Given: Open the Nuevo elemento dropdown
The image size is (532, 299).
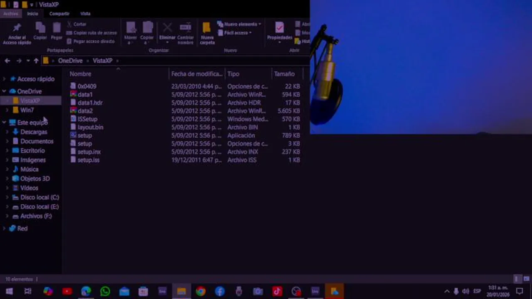Looking at the screenshot, I should (239, 24).
